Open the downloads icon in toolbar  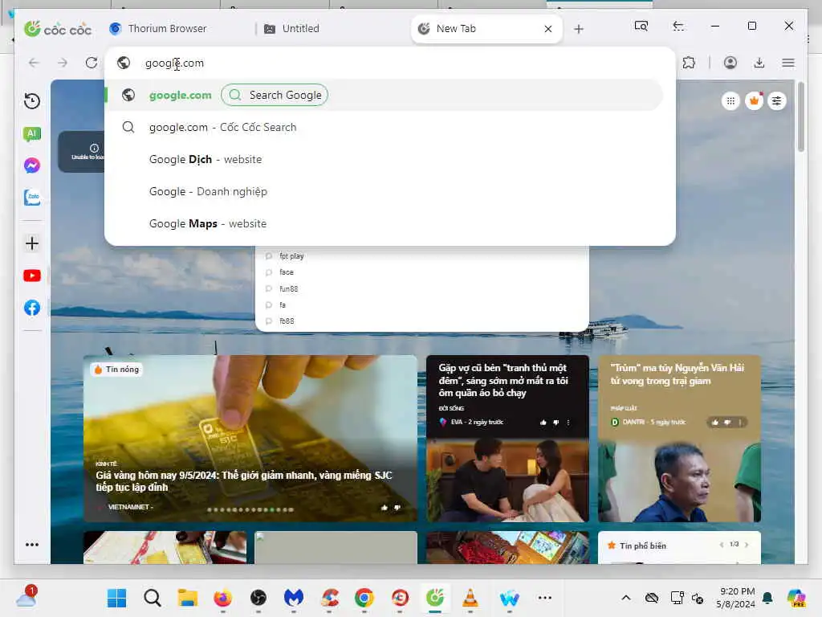(759, 63)
